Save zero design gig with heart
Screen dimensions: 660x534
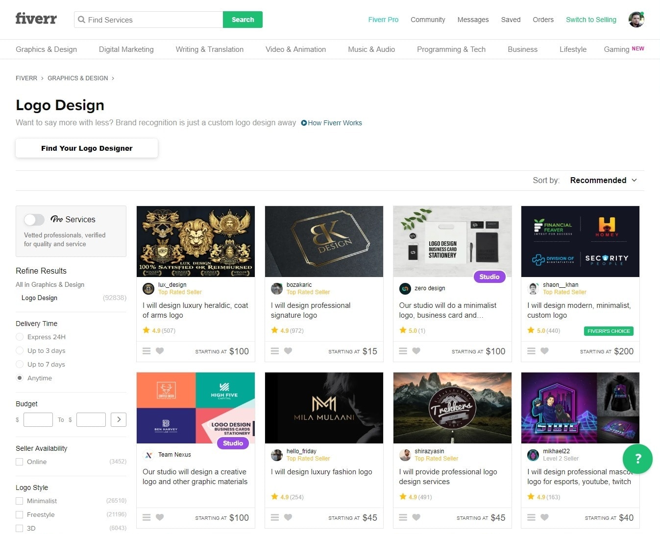click(416, 351)
